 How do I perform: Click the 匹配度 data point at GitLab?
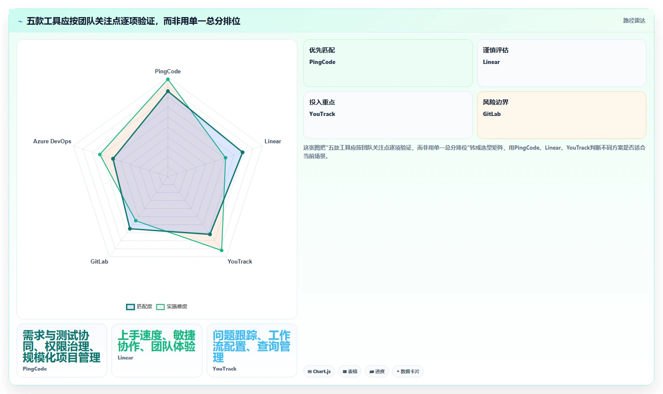click(130, 229)
